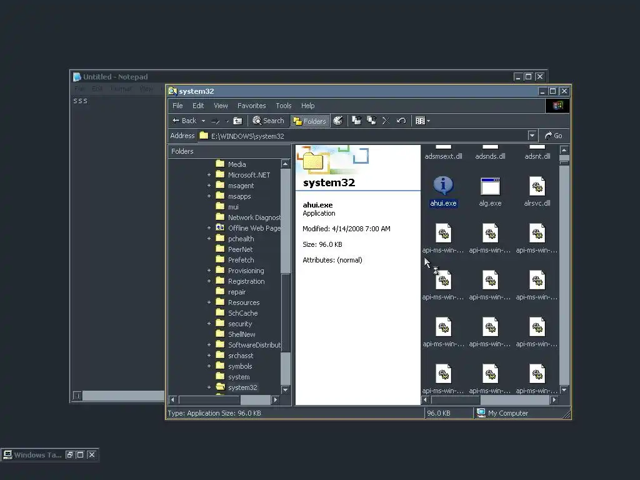
Task: Open the Search pane from toolbar
Action: click(268, 121)
